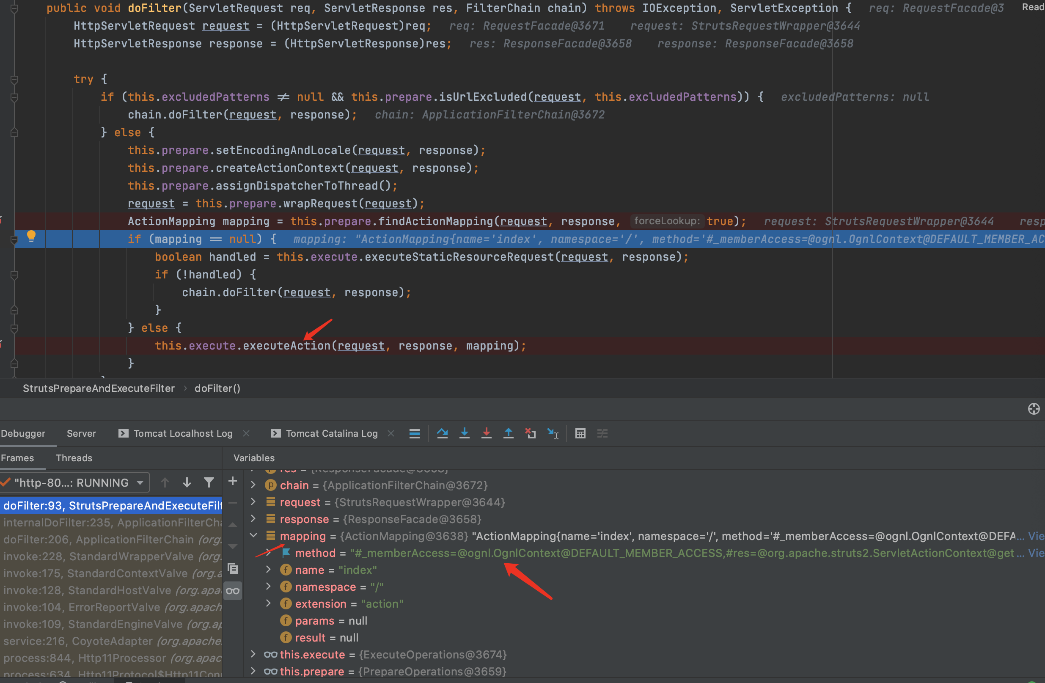The width and height of the screenshot is (1045, 683).
Task: Open the Tomcat Localhost Log tab
Action: (183, 433)
